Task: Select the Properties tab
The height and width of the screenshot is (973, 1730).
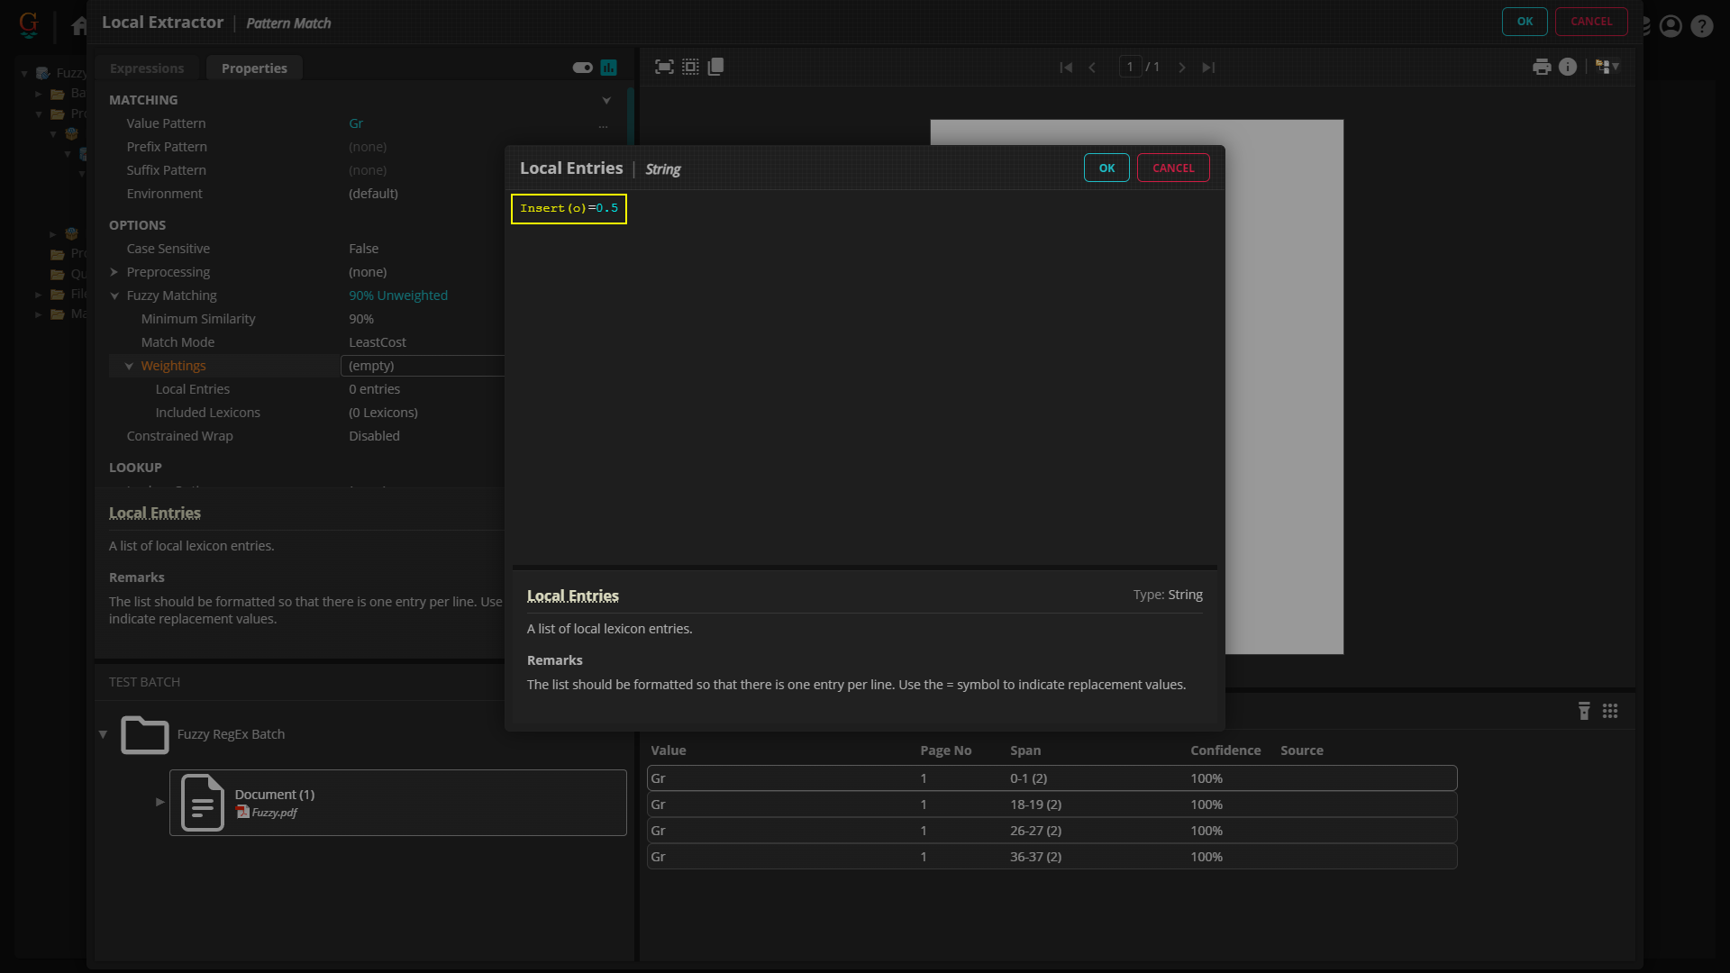Action: click(254, 68)
